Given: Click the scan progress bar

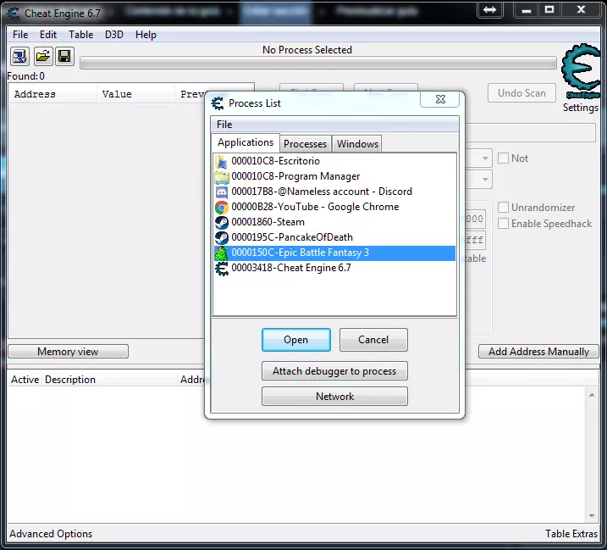Looking at the screenshot, I should point(317,64).
